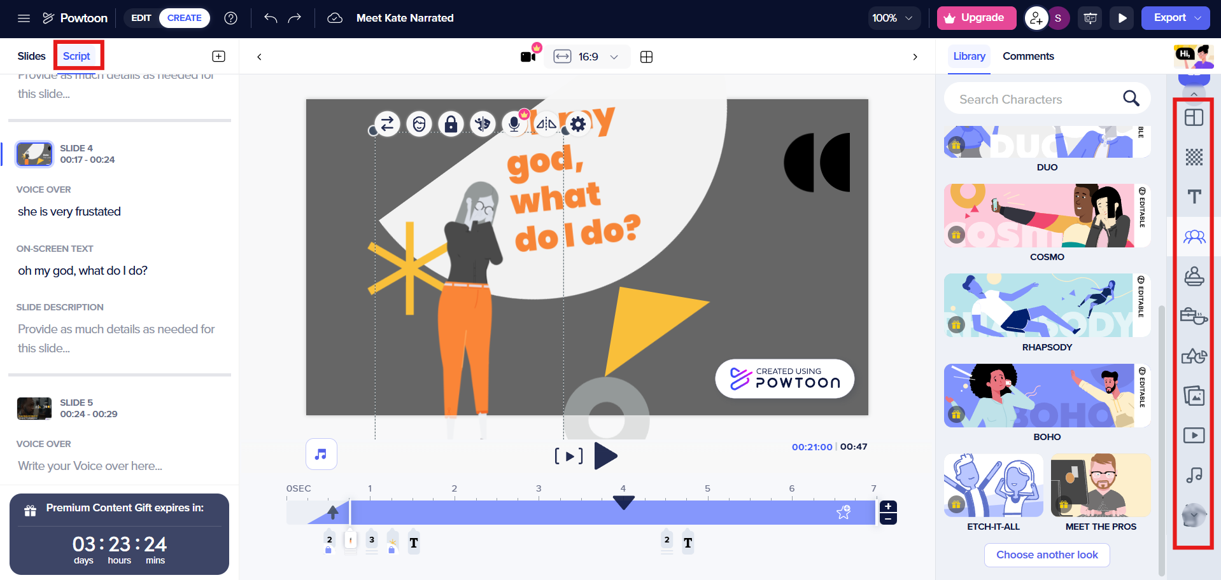
Task: Open the briefcase and cup props icon
Action: click(1194, 316)
